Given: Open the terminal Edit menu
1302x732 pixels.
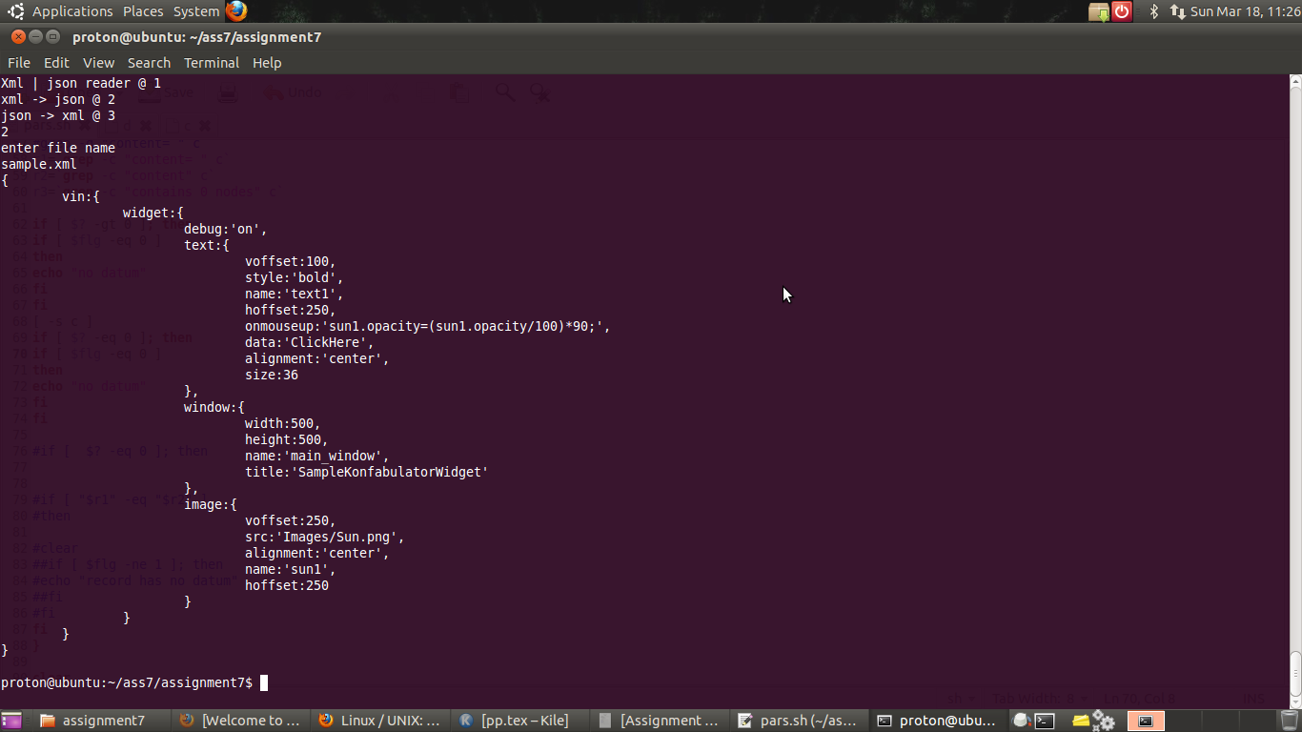Looking at the screenshot, I should [56, 63].
